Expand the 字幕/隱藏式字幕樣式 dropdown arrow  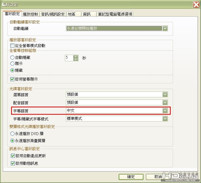(x=165, y=119)
